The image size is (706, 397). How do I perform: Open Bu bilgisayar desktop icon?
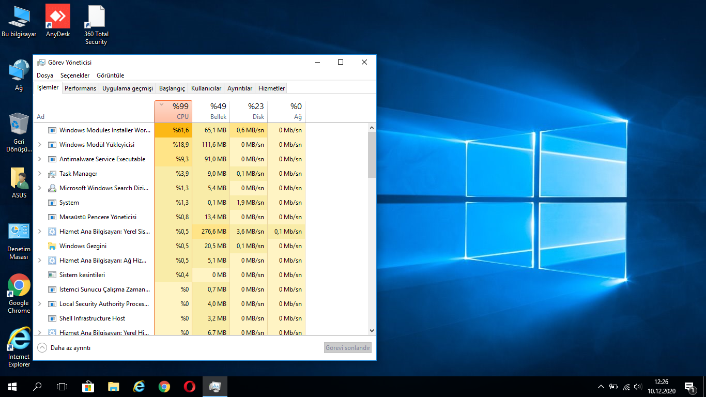tap(19, 21)
